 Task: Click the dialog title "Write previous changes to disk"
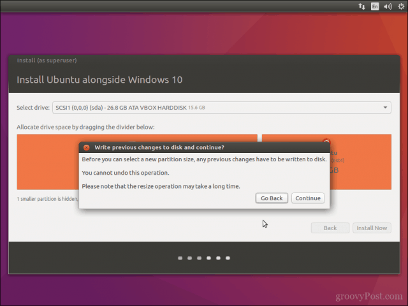(x=159, y=147)
